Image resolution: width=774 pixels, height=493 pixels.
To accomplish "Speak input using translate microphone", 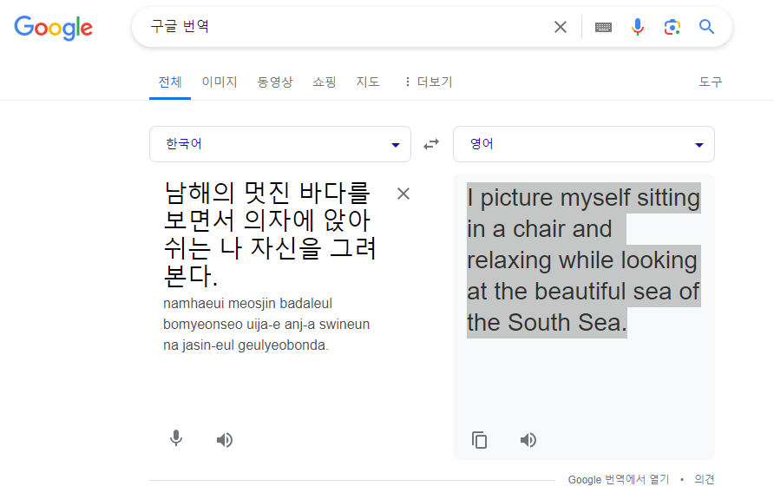I will [x=176, y=439].
